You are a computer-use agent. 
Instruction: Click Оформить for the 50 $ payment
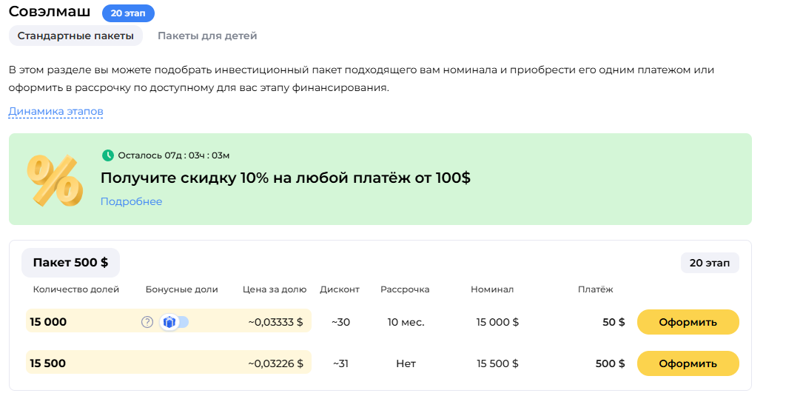(x=688, y=322)
